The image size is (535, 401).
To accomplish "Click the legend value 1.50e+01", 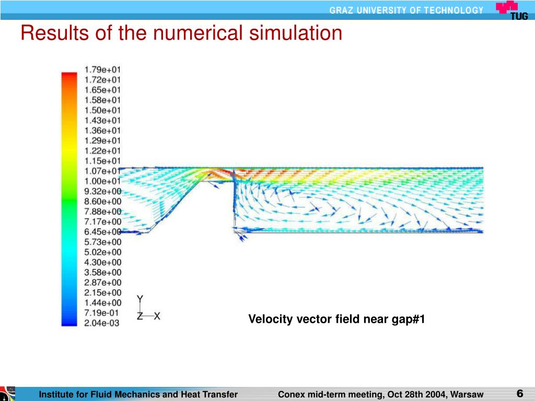I will [102, 111].
